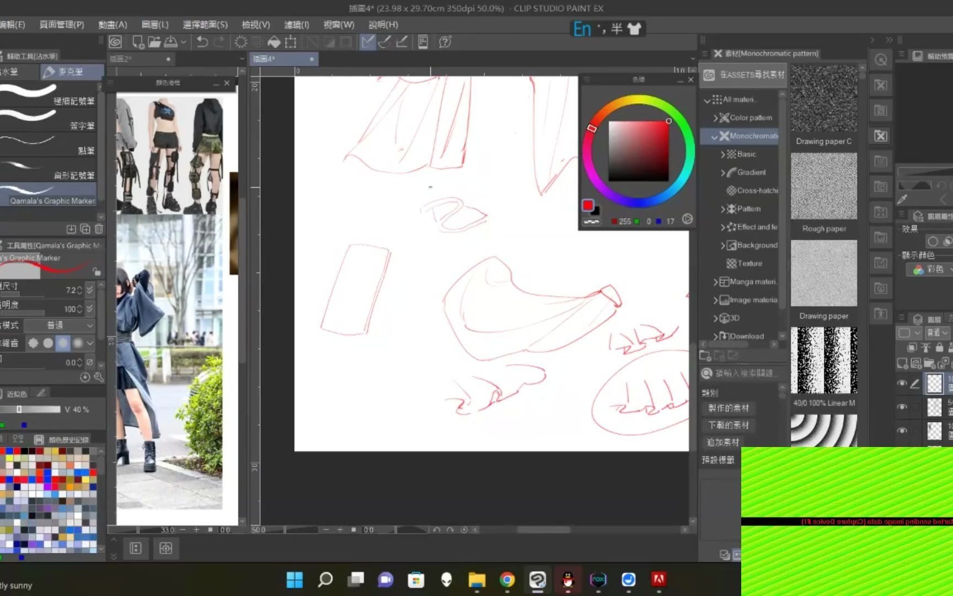Viewport: 953px width, 596px height.
Task: Open the 頁面管理(P) menu
Action: (x=62, y=25)
